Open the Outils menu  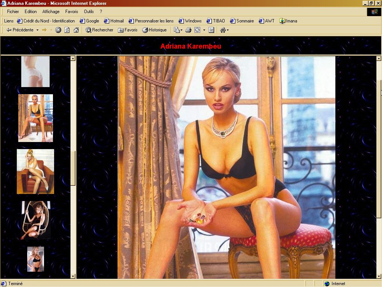point(89,12)
